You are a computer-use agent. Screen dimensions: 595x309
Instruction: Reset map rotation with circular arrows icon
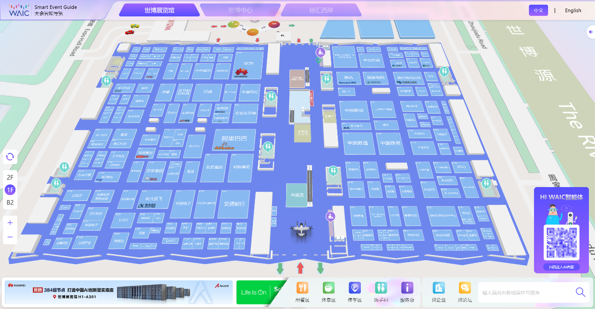(10, 157)
